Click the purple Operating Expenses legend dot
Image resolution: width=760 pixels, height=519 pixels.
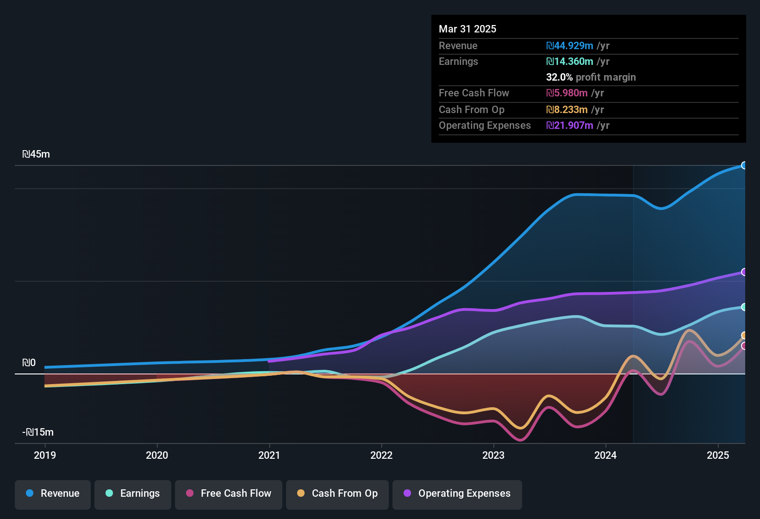(406, 494)
